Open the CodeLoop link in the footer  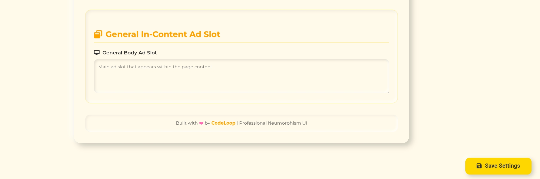pyautogui.click(x=223, y=123)
